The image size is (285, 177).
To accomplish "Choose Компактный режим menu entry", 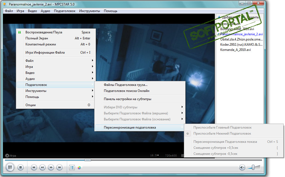I will (x=56, y=44).
